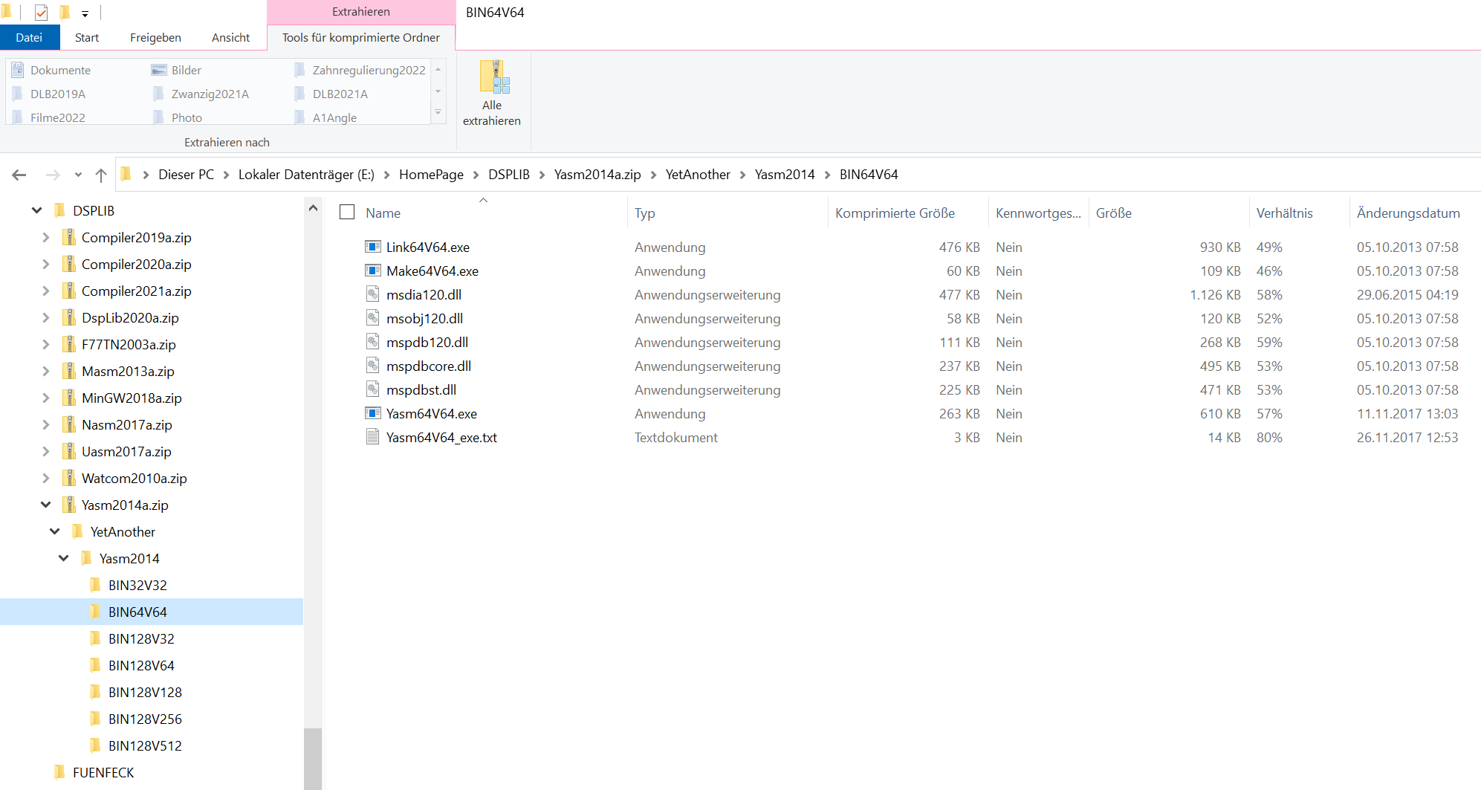
Task: Select the mspdbst.dll file icon
Action: tap(372, 389)
